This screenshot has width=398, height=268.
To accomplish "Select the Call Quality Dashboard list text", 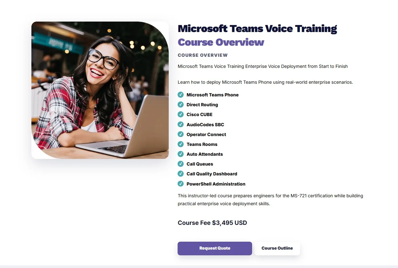I will point(212,174).
